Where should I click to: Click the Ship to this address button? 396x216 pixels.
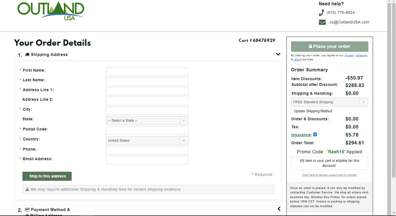pos(47,176)
